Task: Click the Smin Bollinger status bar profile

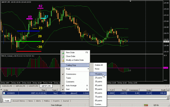Action: coord(57,105)
